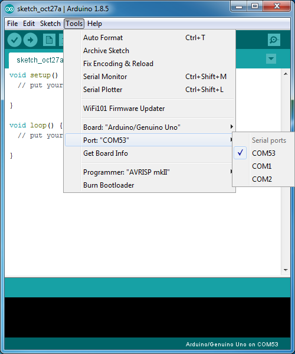Select the checked COM53 serial port
295x354 pixels.
263,153
